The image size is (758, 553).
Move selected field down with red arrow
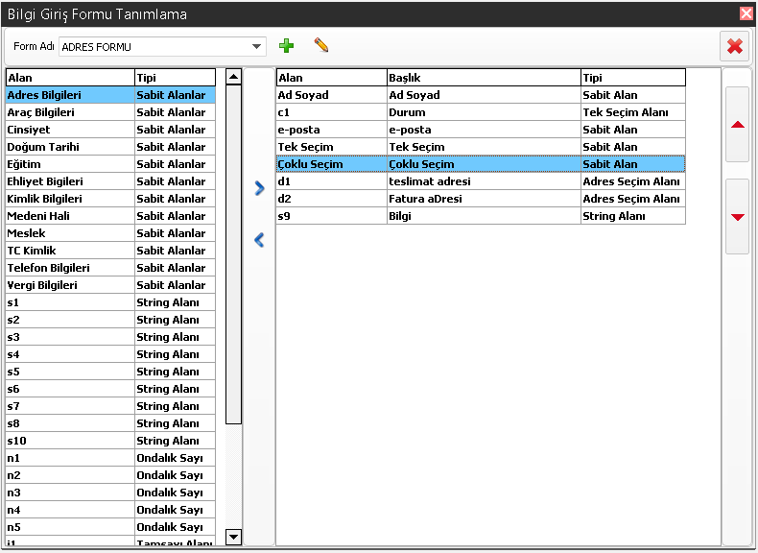point(737,217)
